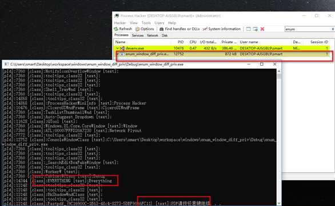Click the Network Flyout console line
The image size is (335, 206).
click(x=72, y=131)
